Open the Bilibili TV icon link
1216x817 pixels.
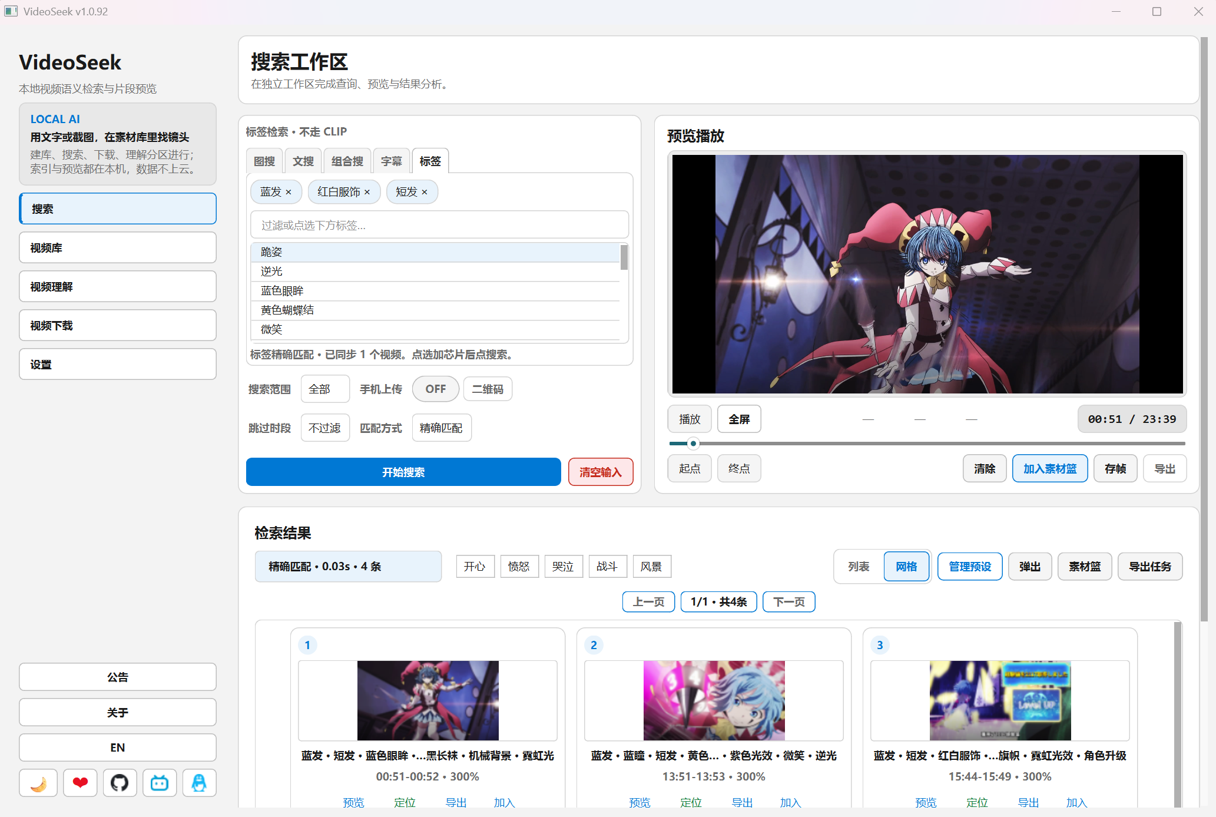pyautogui.click(x=160, y=783)
